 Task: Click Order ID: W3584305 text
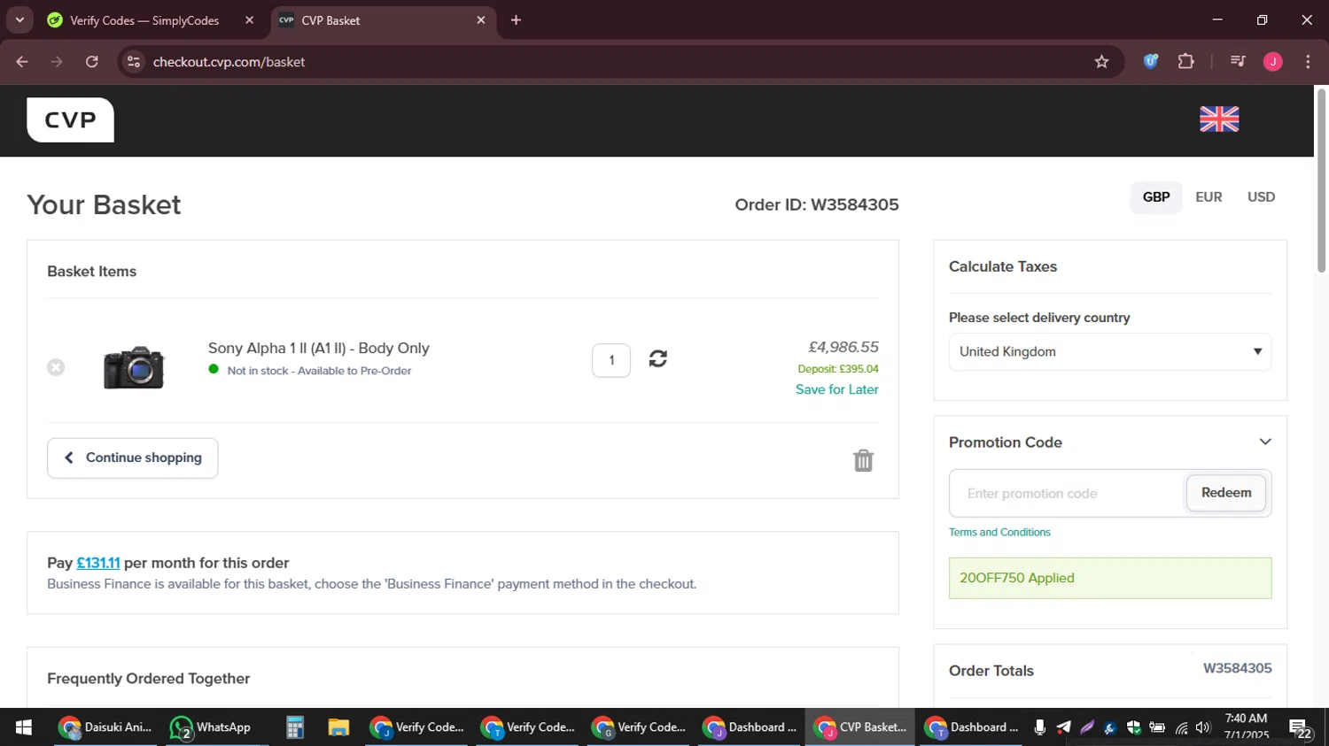(817, 204)
